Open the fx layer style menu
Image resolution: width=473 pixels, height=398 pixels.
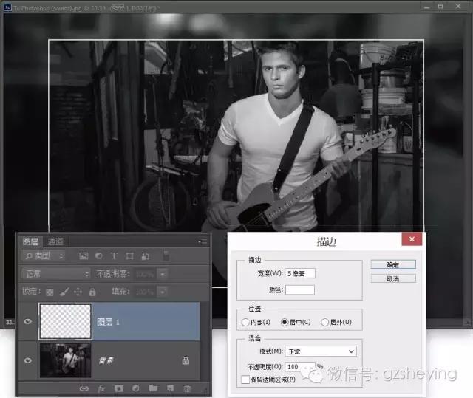click(x=100, y=388)
